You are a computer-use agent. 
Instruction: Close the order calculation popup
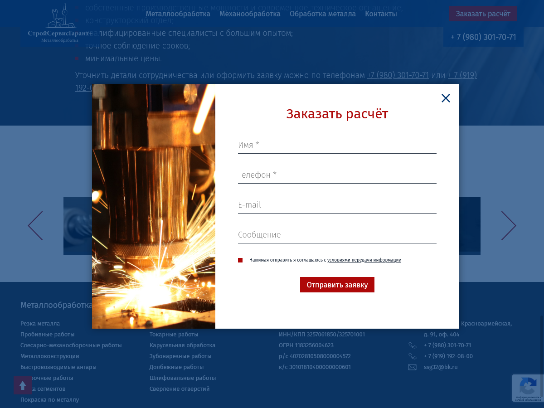click(x=446, y=98)
